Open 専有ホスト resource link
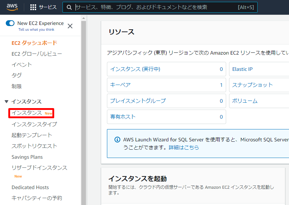 tap(123, 117)
